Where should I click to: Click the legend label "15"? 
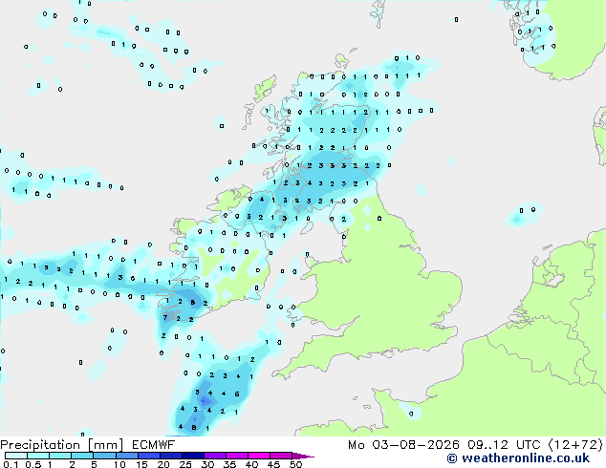[141, 464]
